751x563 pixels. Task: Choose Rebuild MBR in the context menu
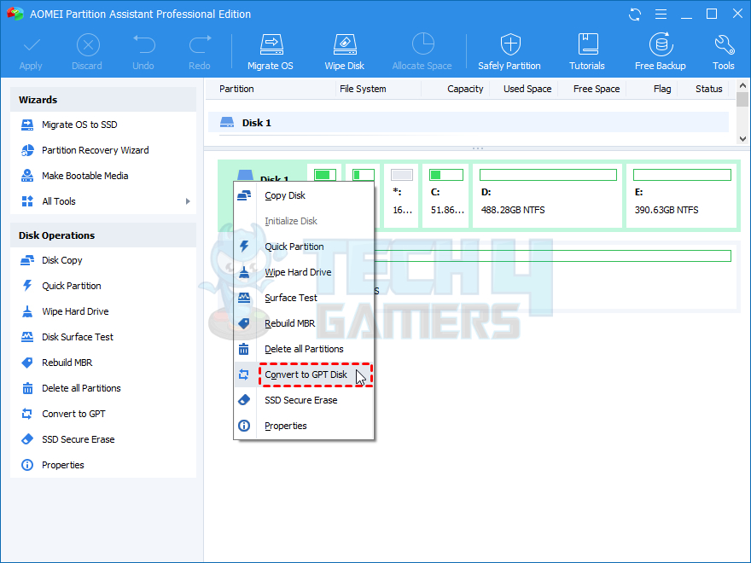(x=304, y=323)
